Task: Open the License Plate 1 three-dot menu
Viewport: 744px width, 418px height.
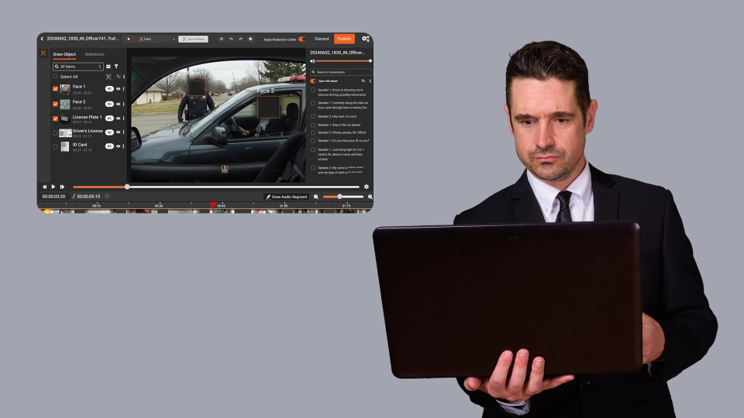Action: click(x=124, y=118)
